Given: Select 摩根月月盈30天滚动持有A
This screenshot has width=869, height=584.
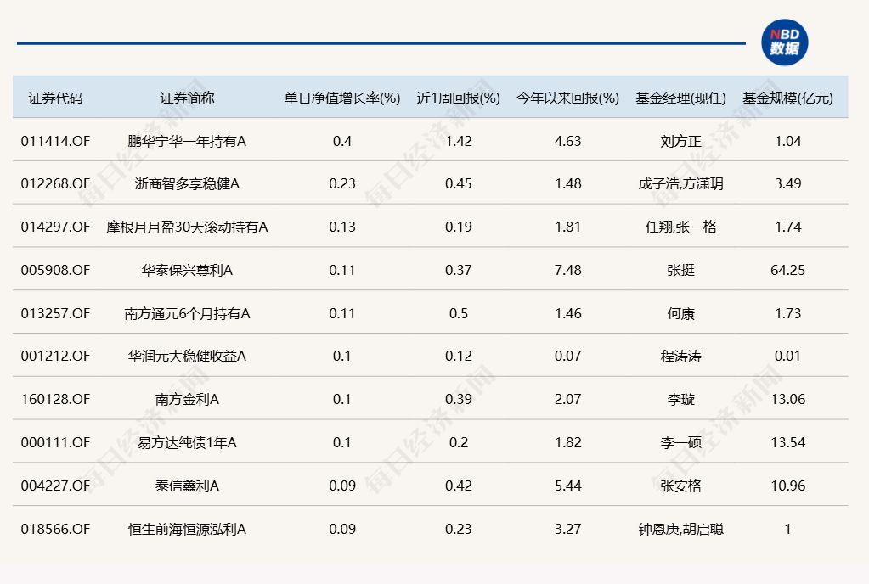Looking at the screenshot, I should pos(187,227).
